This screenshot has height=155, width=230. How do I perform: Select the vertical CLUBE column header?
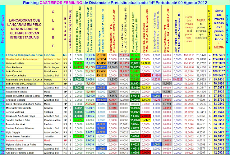pos(53,29)
